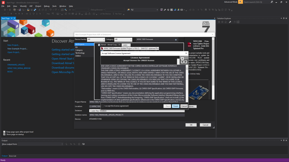The image size is (289, 162).
Task: Click the Solution Explorer properties wrench icon
Action: click(x=230, y=22)
